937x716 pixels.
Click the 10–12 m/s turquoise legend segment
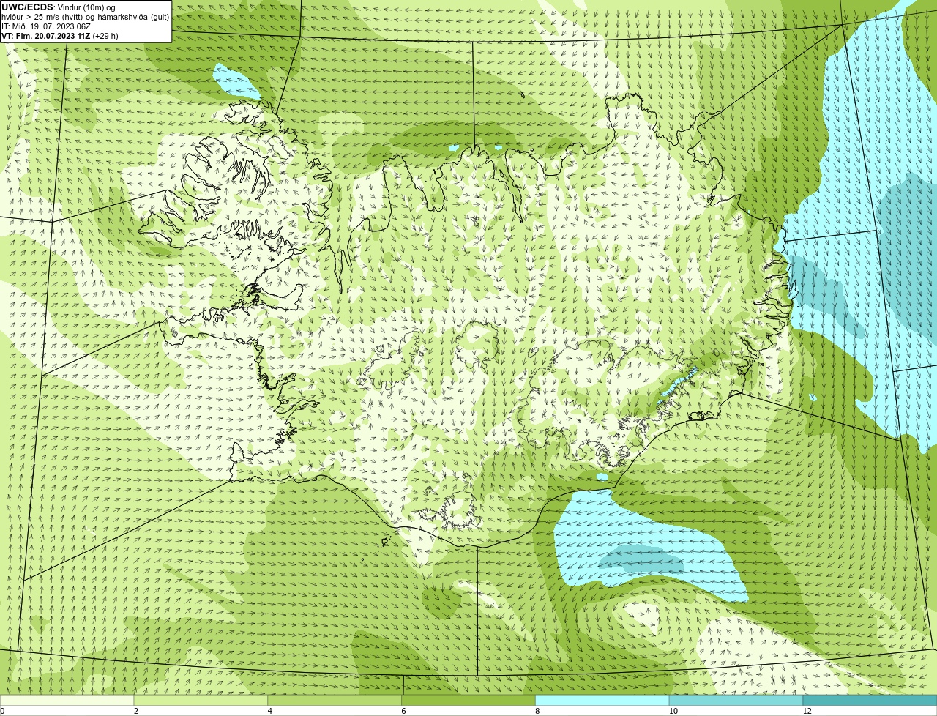pyautogui.click(x=736, y=700)
